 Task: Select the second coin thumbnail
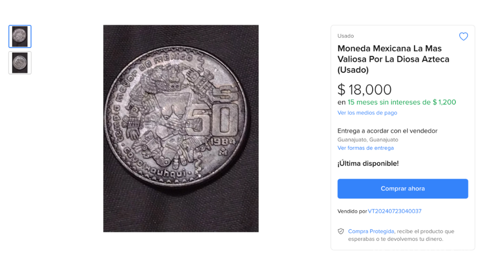(x=20, y=63)
